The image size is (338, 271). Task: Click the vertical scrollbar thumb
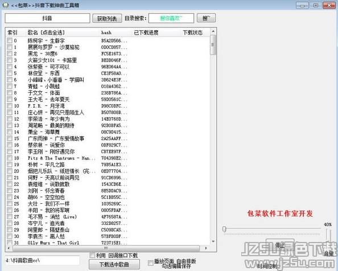point(213,45)
